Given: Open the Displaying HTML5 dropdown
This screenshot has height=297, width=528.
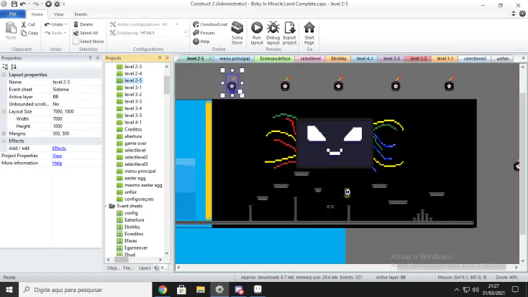Looking at the screenshot, I should point(185,33).
